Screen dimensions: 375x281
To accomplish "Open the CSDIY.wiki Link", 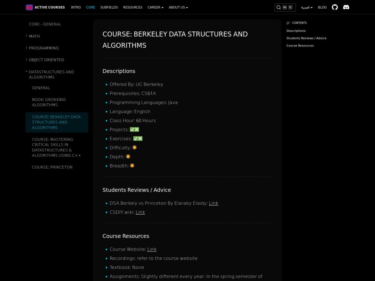I will (140, 212).
